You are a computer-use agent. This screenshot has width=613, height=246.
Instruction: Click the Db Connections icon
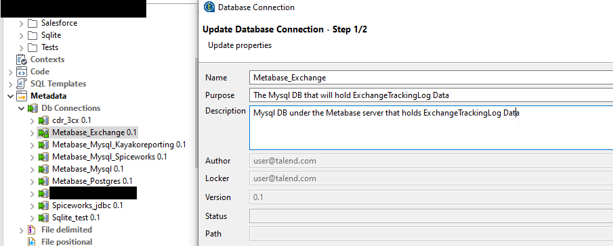33,108
